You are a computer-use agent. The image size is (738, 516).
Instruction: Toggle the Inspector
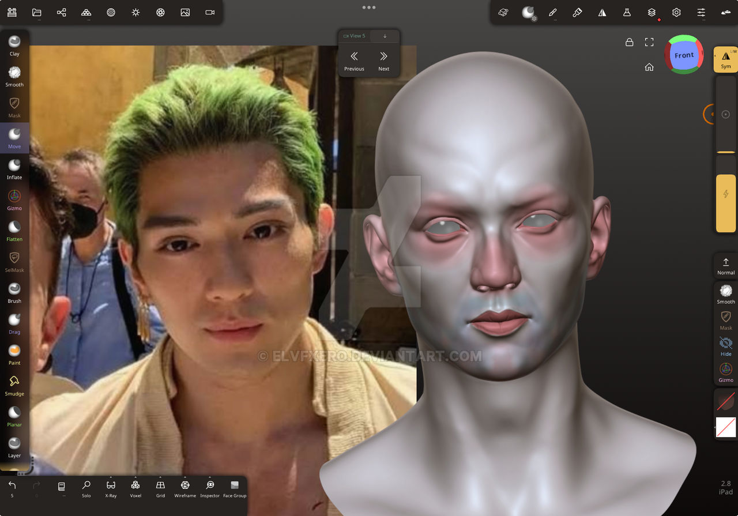[x=210, y=488]
